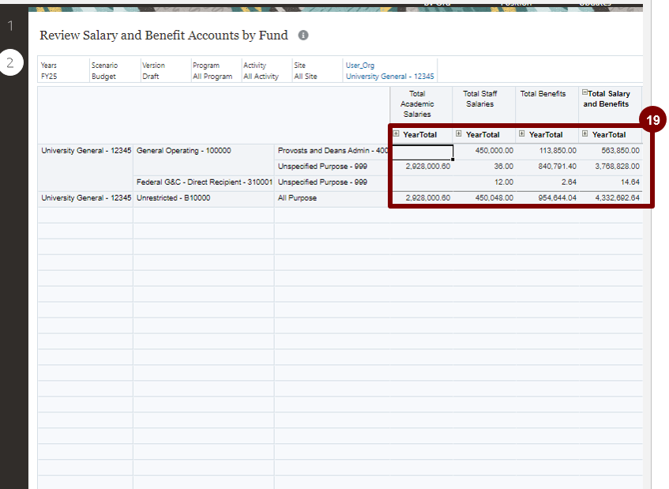Screen dimensions: 669x489
Task: Click the step 1 number in sidebar
Action: coord(10,26)
